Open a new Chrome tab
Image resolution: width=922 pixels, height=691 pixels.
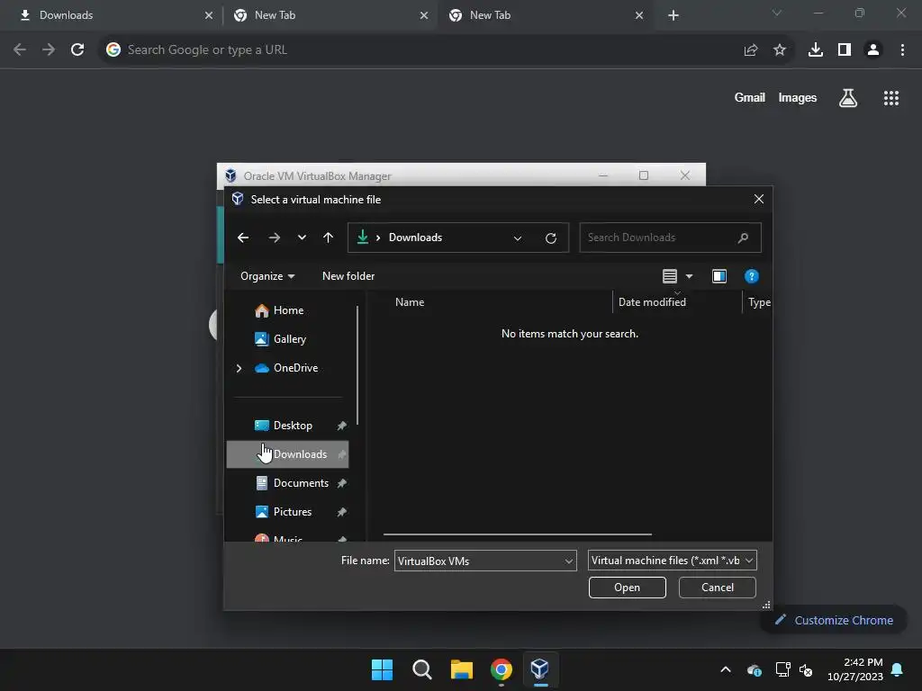[x=673, y=16]
